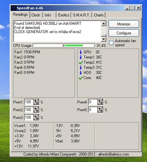
Task: Click the Temp2: 41C reading text
Action: click(93, 62)
